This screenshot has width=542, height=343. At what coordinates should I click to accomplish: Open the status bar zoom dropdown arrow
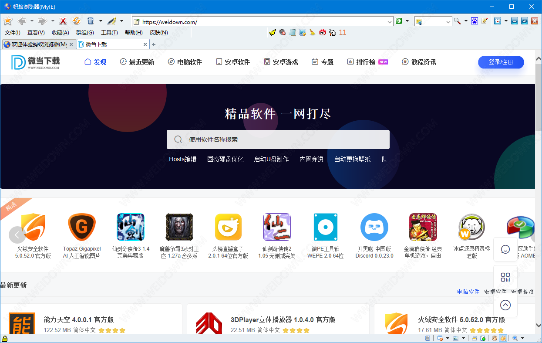[x=522, y=338]
